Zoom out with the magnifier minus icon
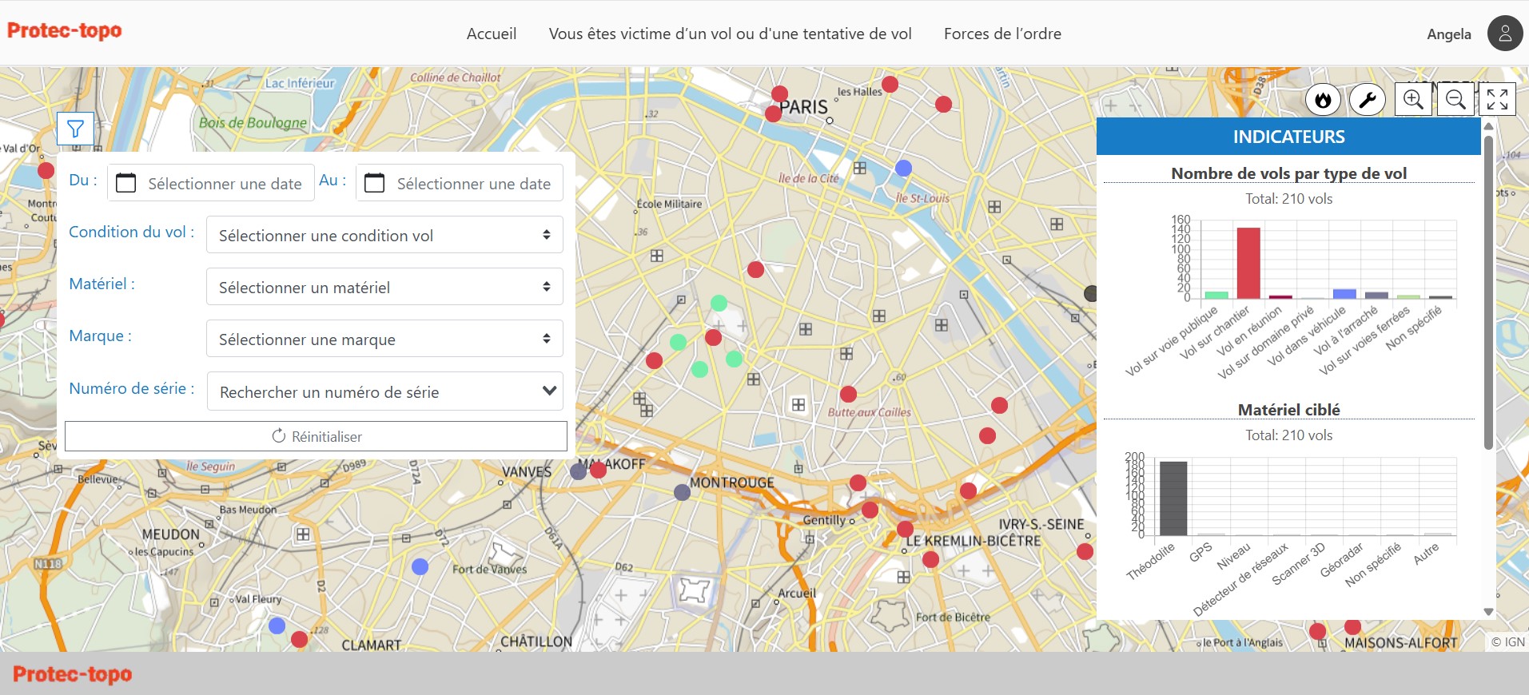Screen dimensions: 1529x695 tap(1455, 100)
